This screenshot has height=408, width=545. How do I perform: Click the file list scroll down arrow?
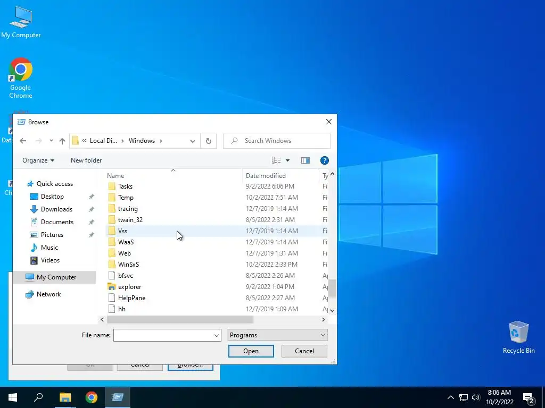click(x=332, y=310)
